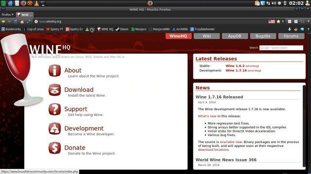Open the Manjaro menu icon in panel
This screenshot has width=311, height=174.
3,3
